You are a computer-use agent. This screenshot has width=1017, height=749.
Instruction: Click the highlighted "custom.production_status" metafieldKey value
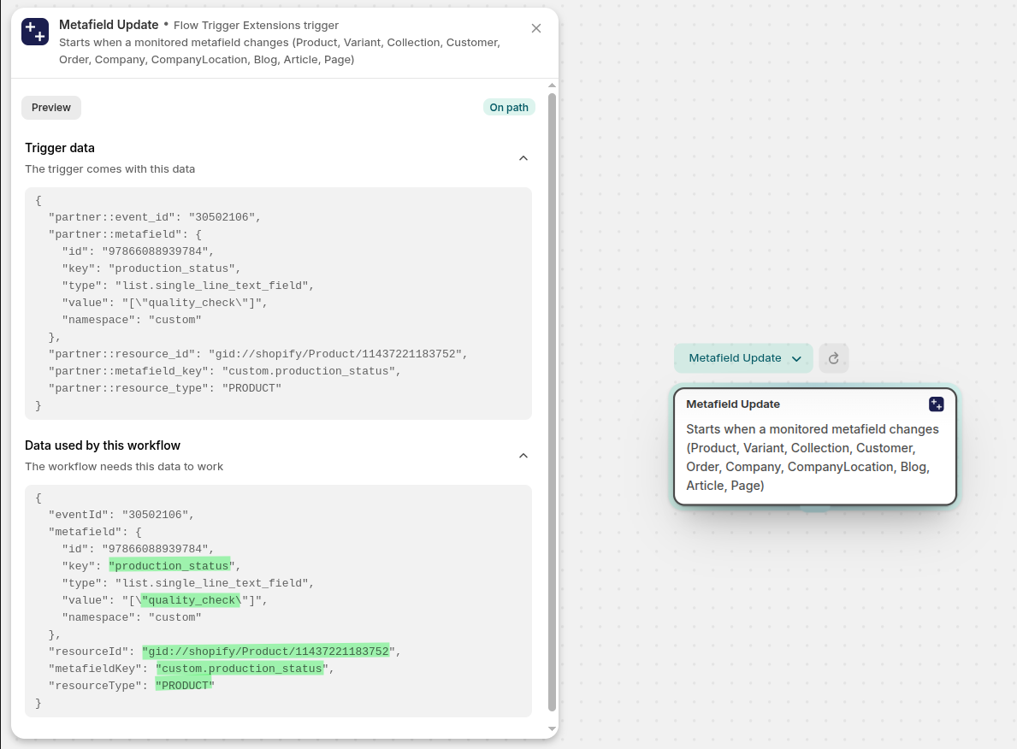pyautogui.click(x=239, y=669)
